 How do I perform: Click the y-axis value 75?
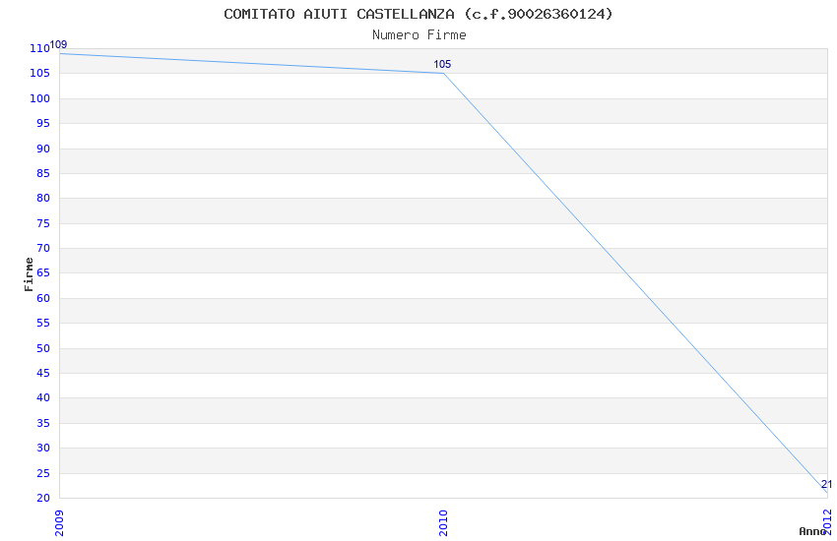click(42, 223)
